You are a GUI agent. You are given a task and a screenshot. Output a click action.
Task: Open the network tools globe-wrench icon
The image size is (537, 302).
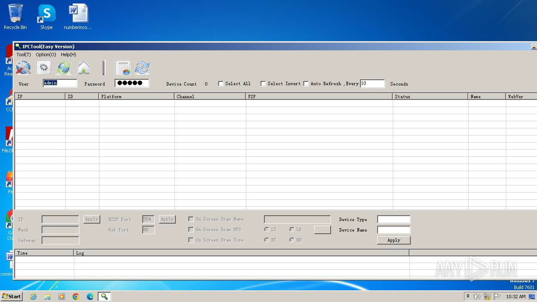[x=23, y=68]
